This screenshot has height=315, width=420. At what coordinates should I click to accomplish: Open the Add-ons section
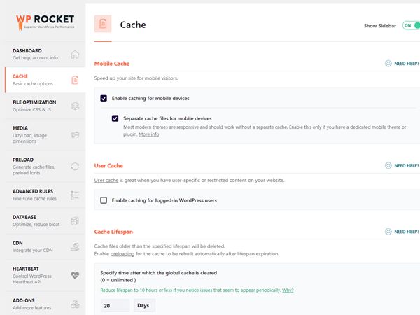point(45,304)
